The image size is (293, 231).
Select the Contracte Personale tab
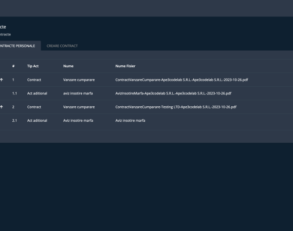(17, 46)
